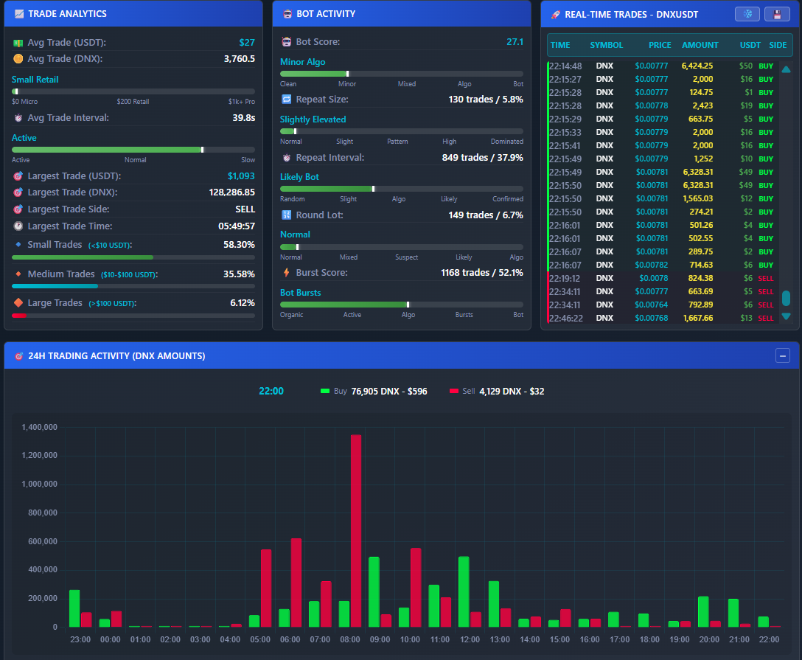
Task: Sort trades by the USDT column header
Action: coord(750,45)
